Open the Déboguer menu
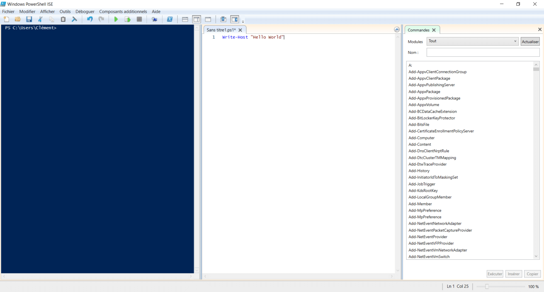 click(85, 11)
